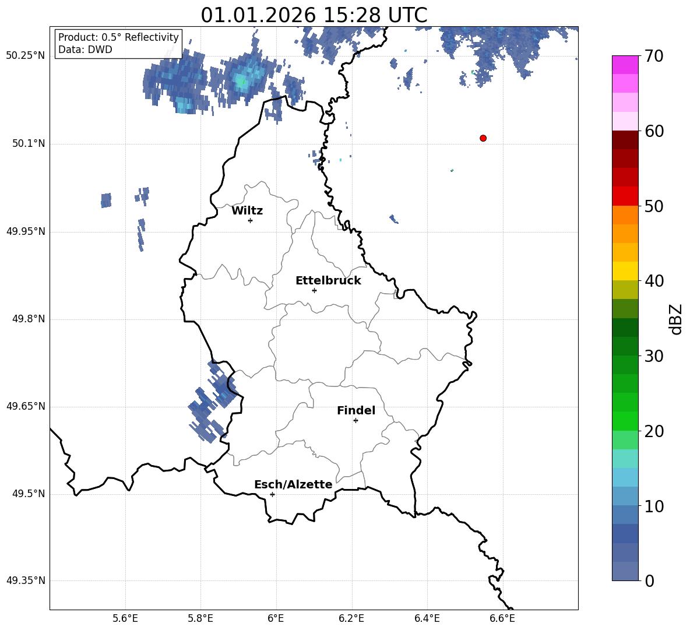This screenshot has width=690, height=630.
Task: Click the turquoise swatch between 10 and 20
Action: 625,459
